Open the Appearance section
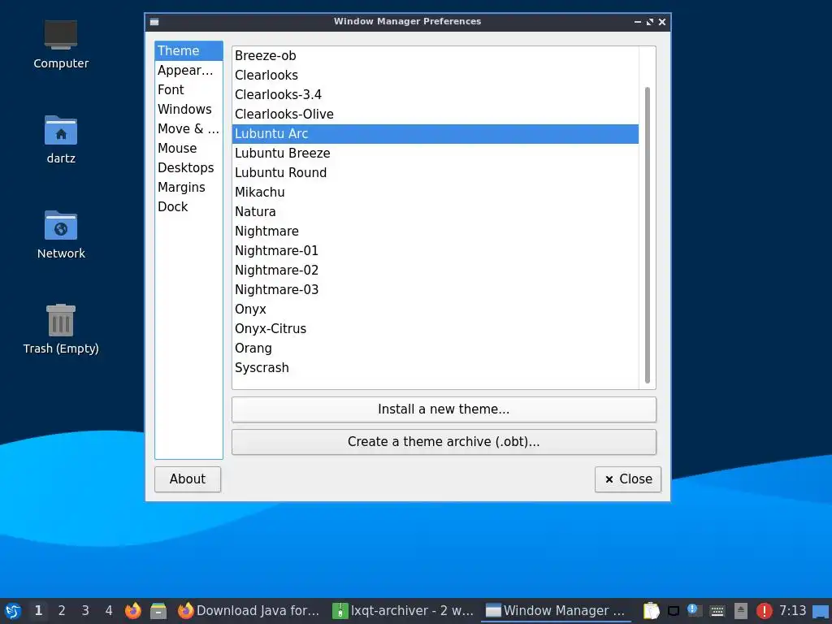This screenshot has width=832, height=624. pos(188,70)
